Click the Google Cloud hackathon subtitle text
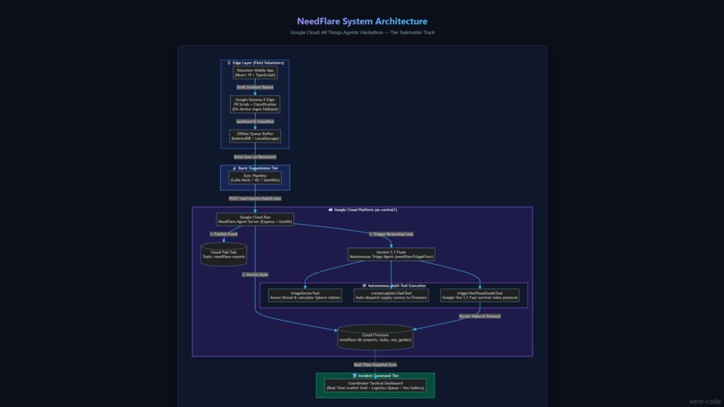This screenshot has height=407, width=724. click(362, 32)
